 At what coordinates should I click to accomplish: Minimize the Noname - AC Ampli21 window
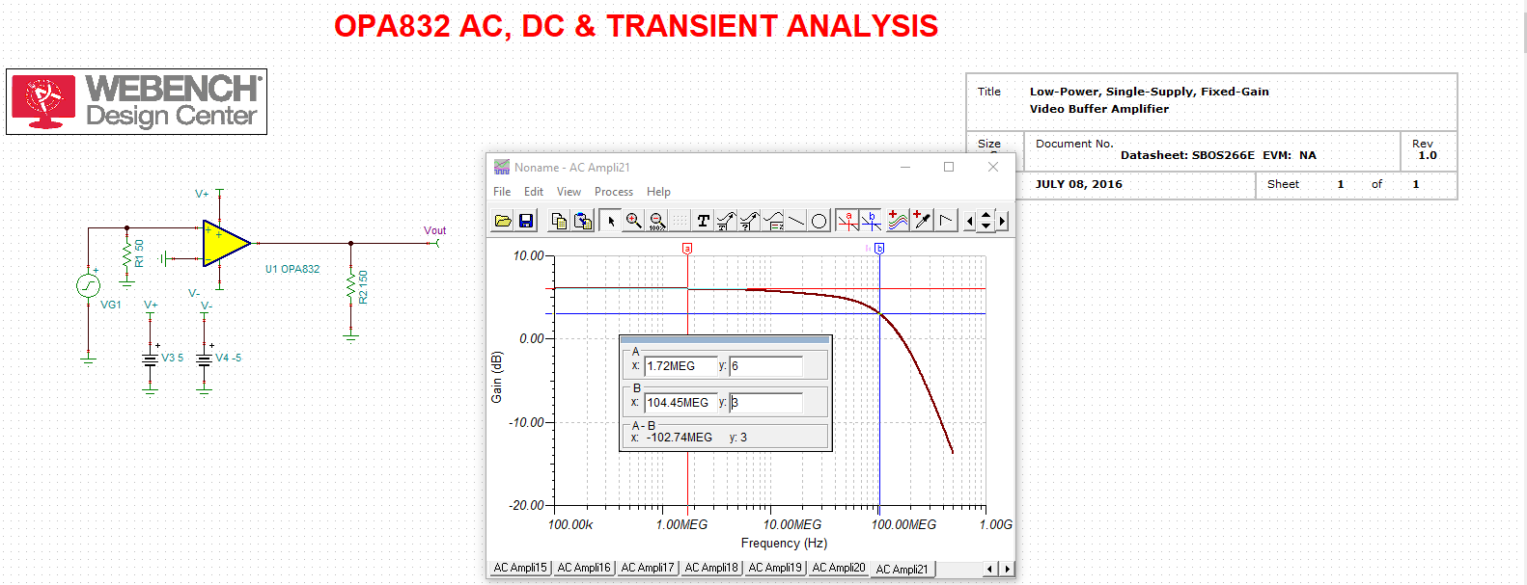(x=905, y=167)
